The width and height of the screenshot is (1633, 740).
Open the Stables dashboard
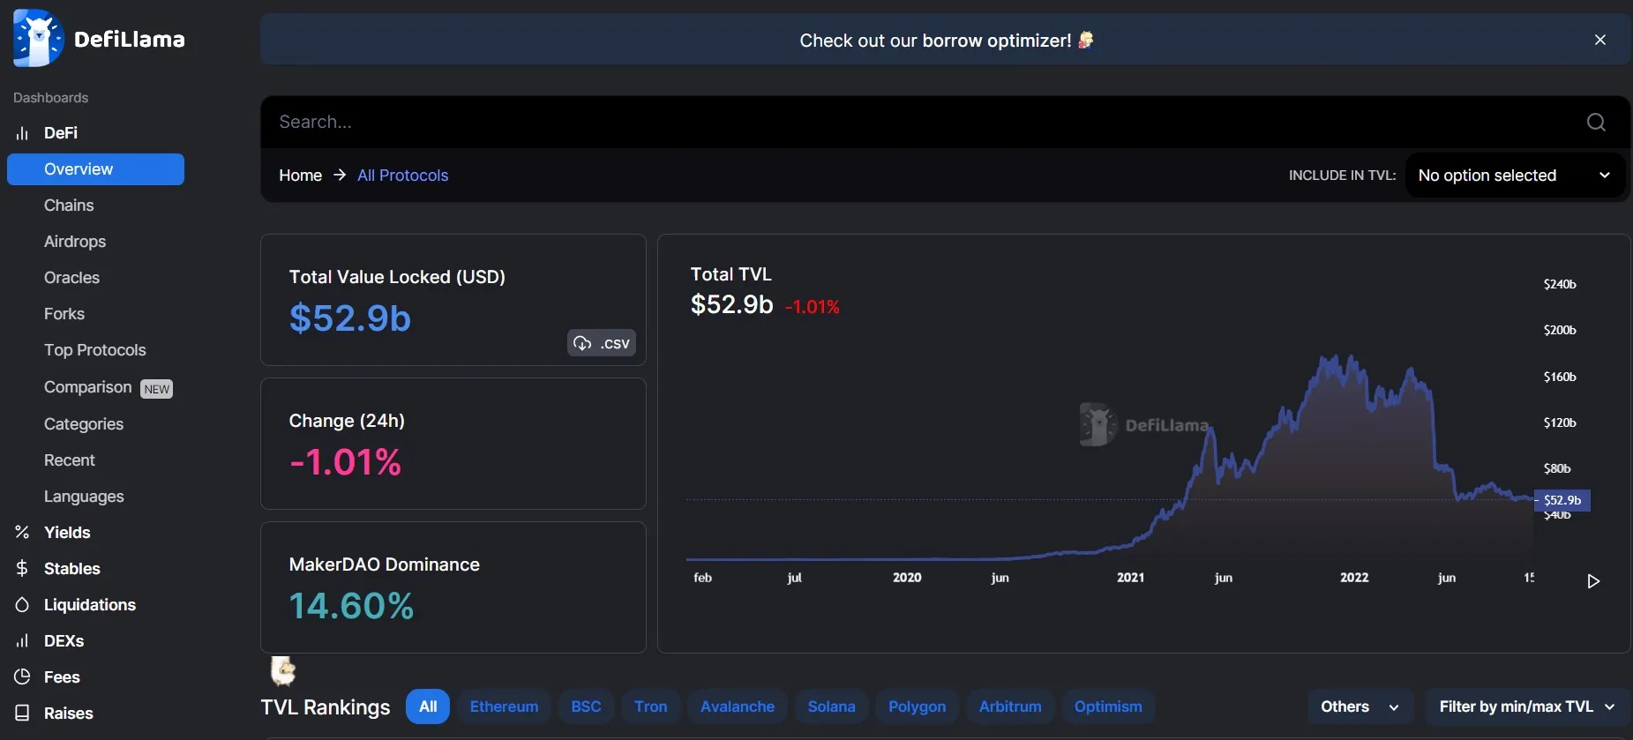pos(72,568)
